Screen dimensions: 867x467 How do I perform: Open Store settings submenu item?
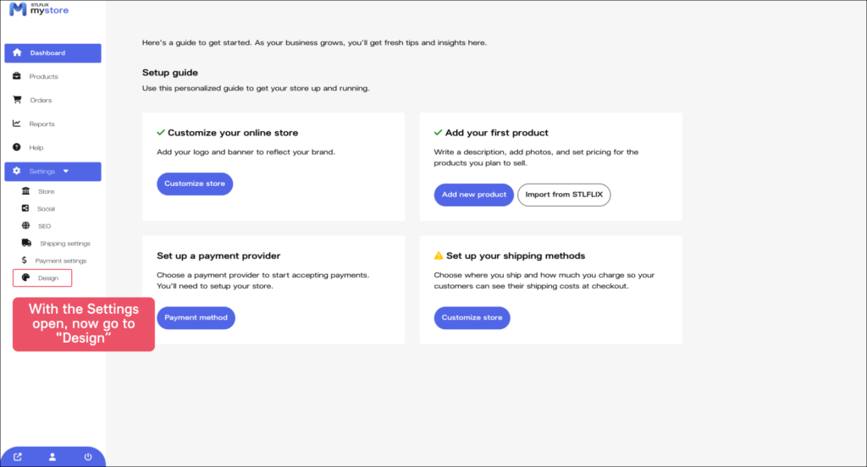[46, 192]
